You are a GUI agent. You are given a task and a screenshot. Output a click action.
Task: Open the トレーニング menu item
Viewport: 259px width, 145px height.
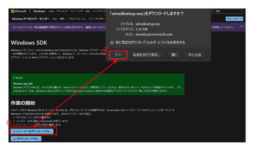[77, 11]
